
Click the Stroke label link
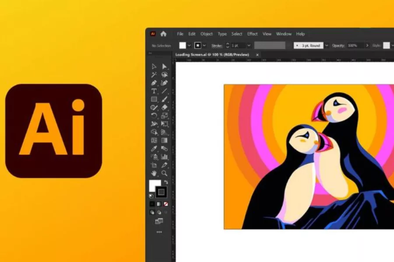click(217, 45)
